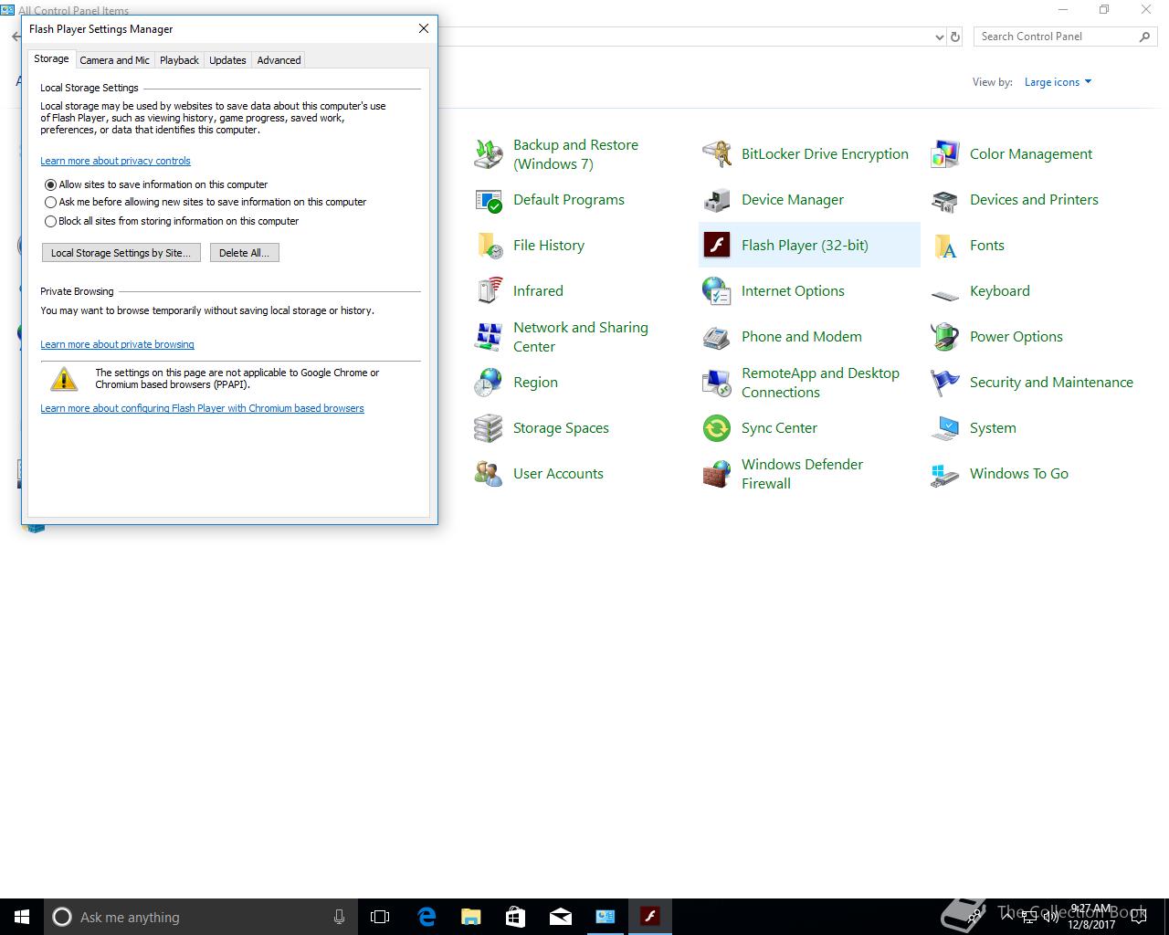Select Allow sites to save information
This screenshot has height=935, width=1169.
[51, 184]
